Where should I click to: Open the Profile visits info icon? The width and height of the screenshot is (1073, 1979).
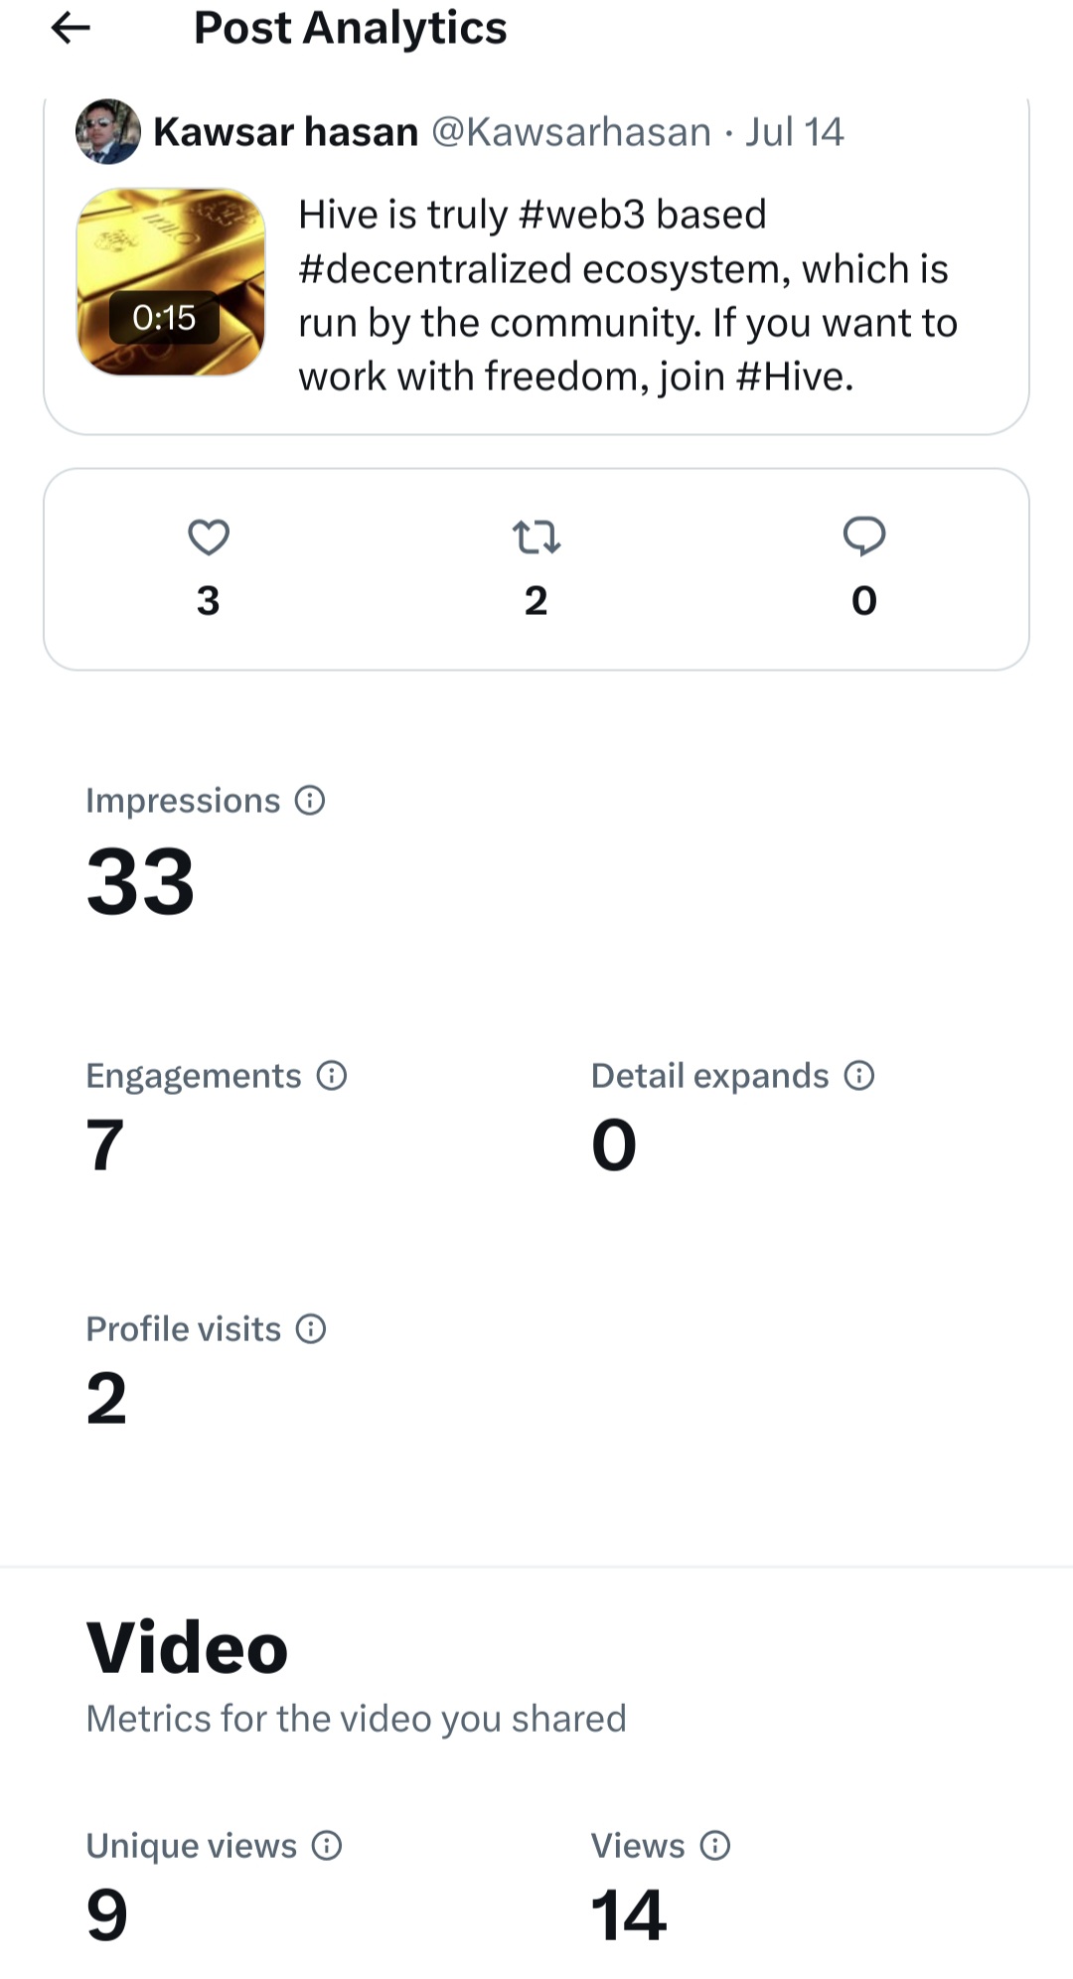tap(311, 1329)
